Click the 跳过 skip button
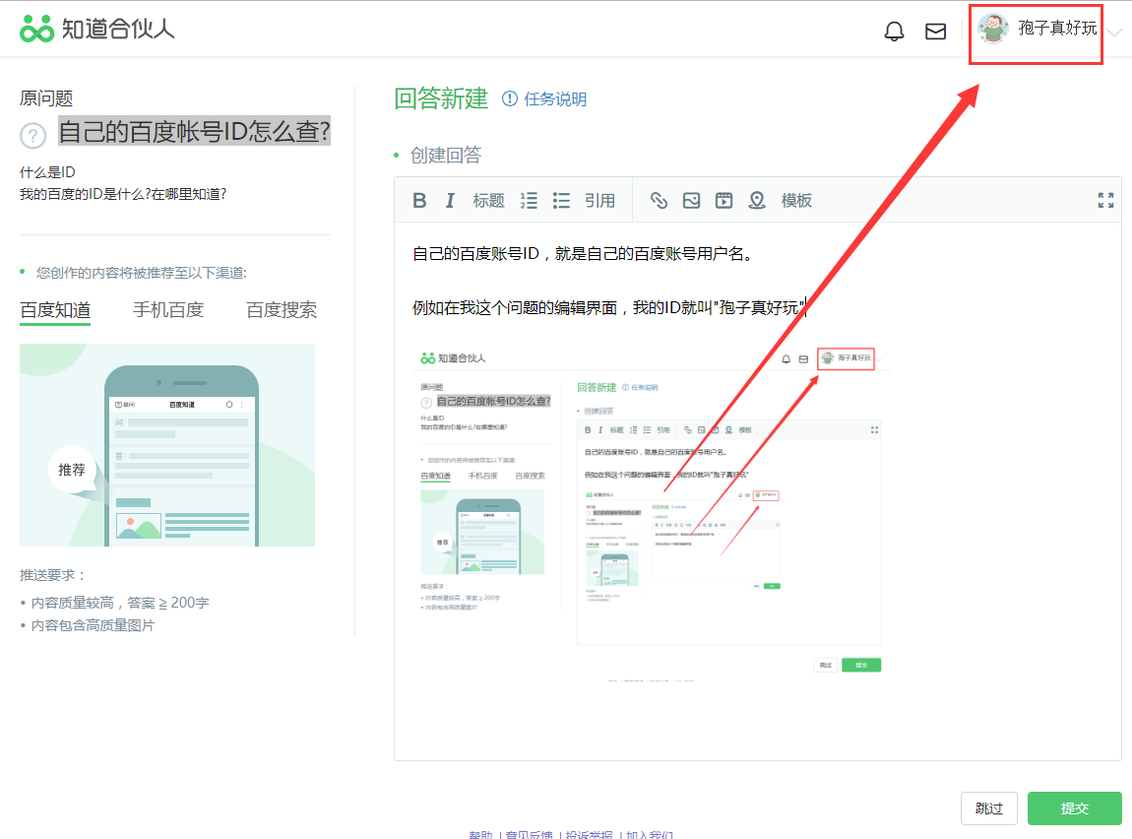This screenshot has width=1132, height=839. pyautogui.click(x=988, y=808)
